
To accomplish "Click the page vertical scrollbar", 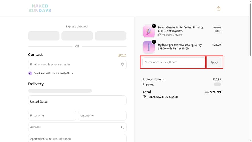I will (x=250, y=30).
